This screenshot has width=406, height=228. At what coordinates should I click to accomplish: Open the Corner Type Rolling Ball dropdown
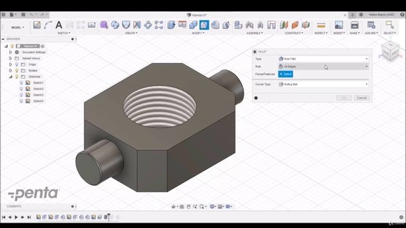pyautogui.click(x=323, y=84)
